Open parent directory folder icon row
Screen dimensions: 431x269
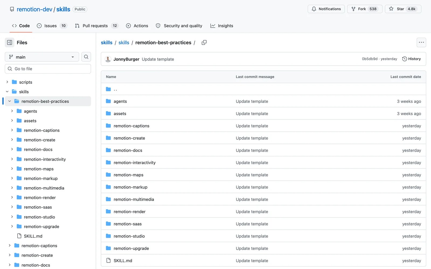(108, 89)
